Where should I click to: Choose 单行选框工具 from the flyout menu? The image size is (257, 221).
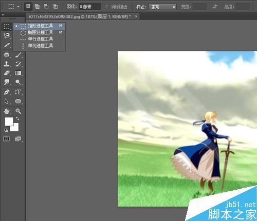39,39
